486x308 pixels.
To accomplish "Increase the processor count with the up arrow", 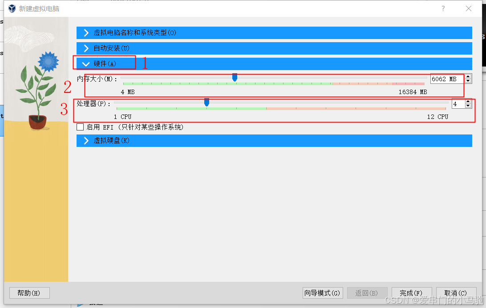I will pos(468,102).
